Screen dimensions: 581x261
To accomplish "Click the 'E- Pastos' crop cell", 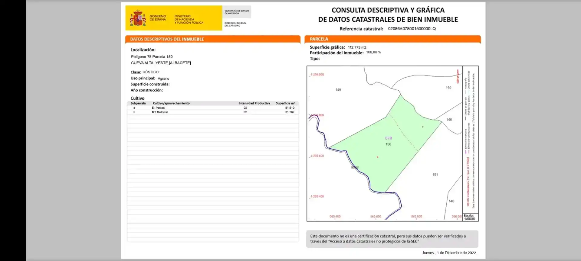I will 158,108.
